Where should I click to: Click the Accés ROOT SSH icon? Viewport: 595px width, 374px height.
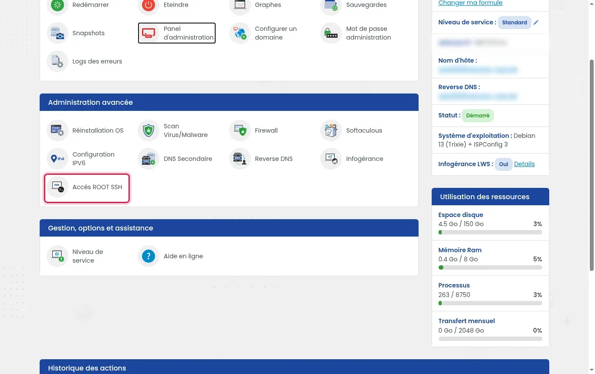[x=57, y=187]
